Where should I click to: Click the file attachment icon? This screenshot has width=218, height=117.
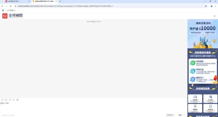tap(10, 100)
